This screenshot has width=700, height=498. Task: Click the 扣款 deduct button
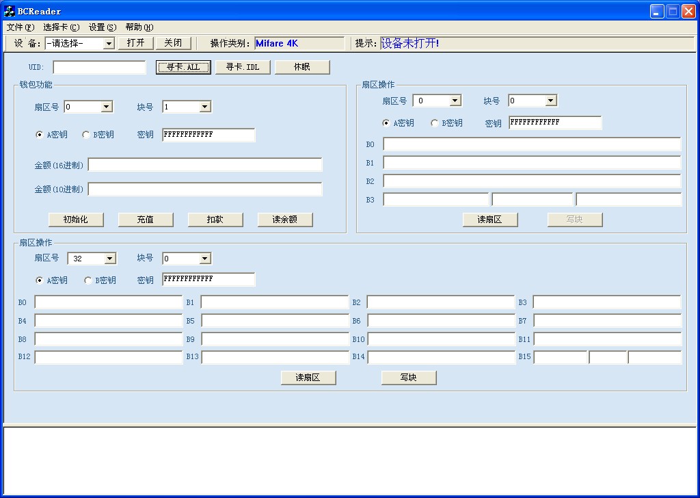click(x=215, y=220)
